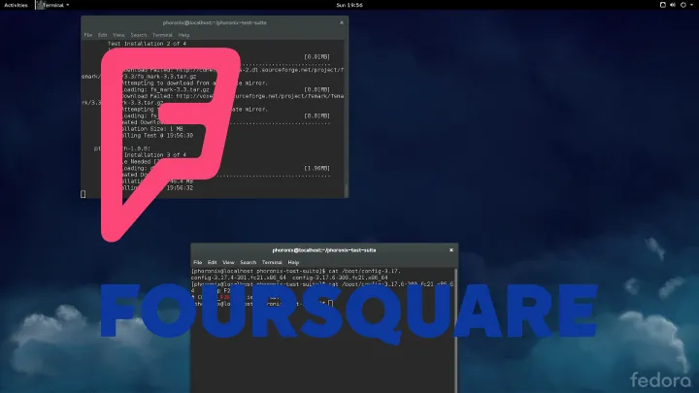The width and height of the screenshot is (699, 393).
Task: Open Help menu in upper terminal window
Action: [x=184, y=35]
